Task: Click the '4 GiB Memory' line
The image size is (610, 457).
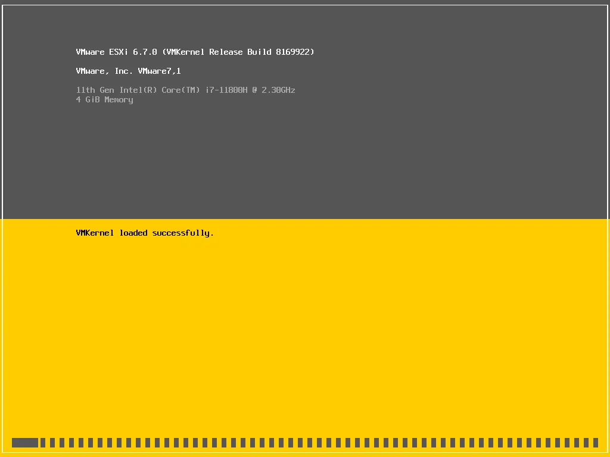Action: [x=104, y=100]
